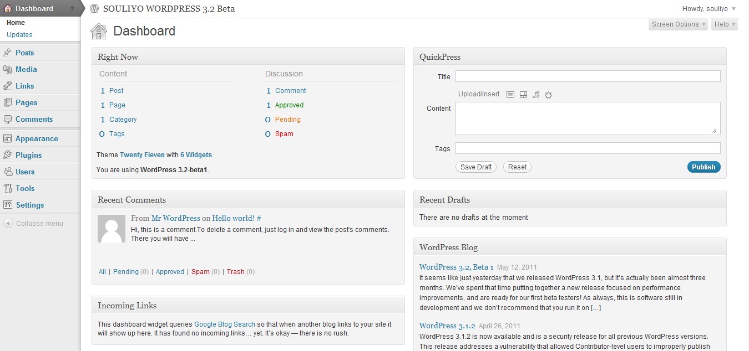Viewport: 749px width, 351px height.
Task: Click the QuickPress Title input field
Action: coord(588,76)
